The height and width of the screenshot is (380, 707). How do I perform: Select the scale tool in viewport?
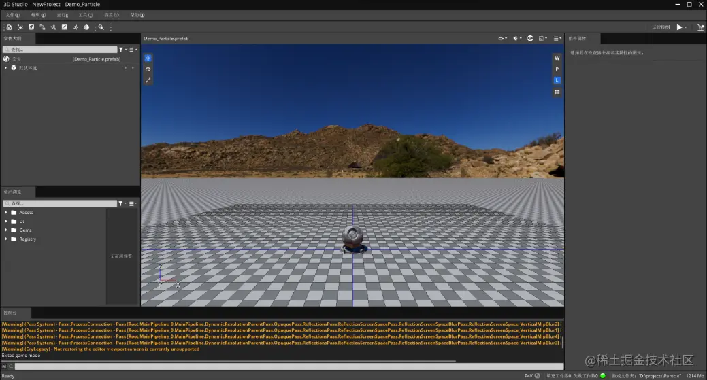[x=148, y=80]
